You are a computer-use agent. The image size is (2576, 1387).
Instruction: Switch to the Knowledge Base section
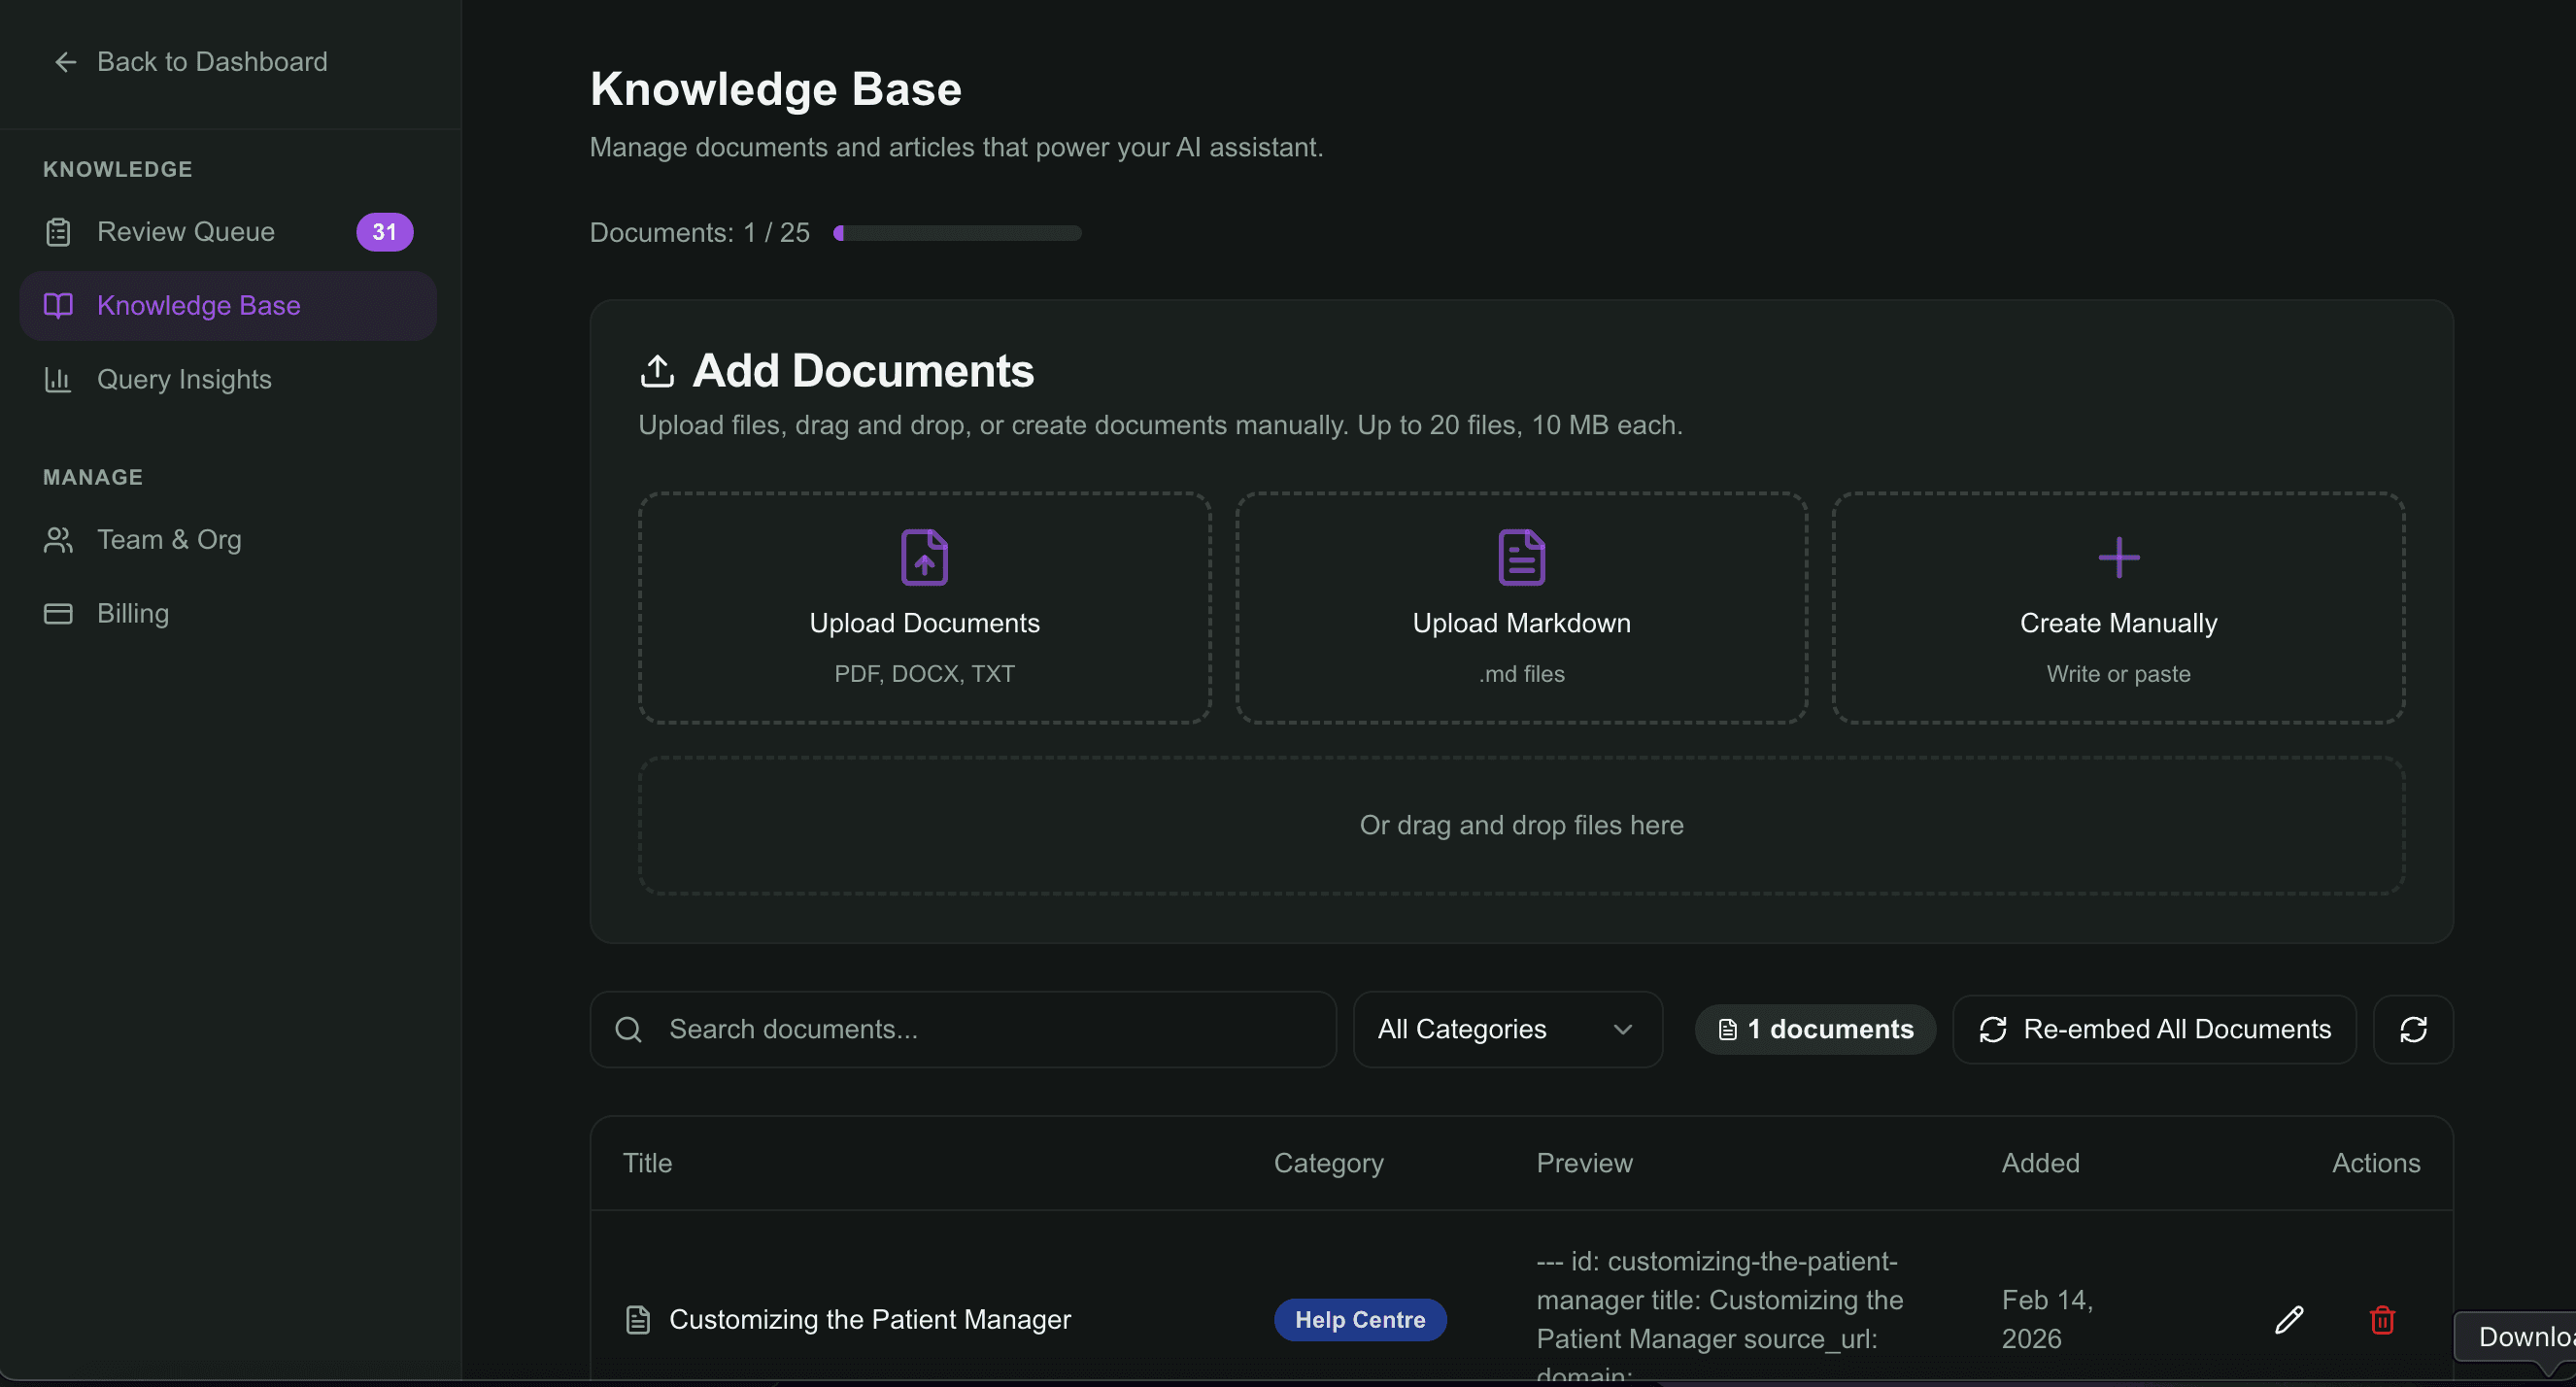coord(198,305)
